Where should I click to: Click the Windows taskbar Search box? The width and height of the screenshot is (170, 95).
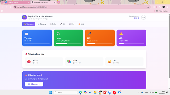66,92
